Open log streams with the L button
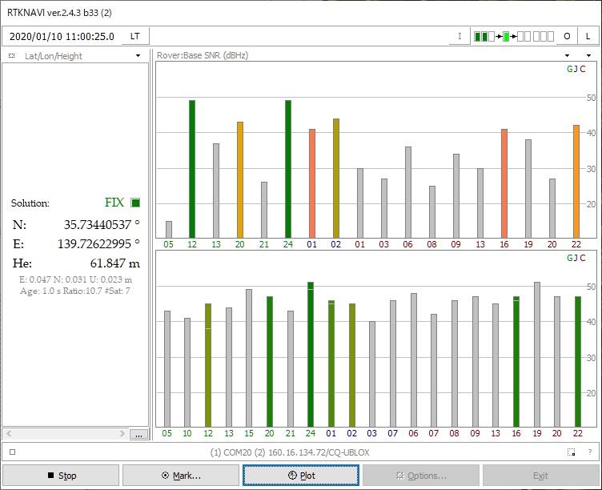The height and width of the screenshot is (490, 602). (x=588, y=36)
